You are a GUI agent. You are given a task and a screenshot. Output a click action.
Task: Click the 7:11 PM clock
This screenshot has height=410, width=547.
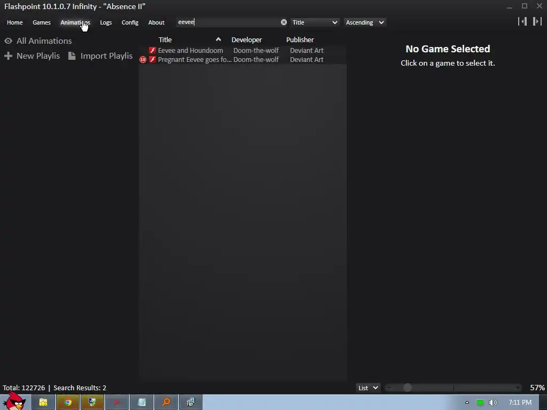[520, 403]
